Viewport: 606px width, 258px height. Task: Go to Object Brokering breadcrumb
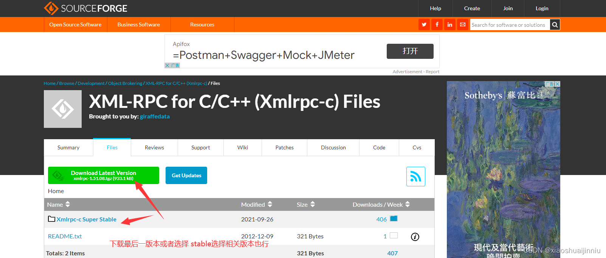[x=125, y=83]
